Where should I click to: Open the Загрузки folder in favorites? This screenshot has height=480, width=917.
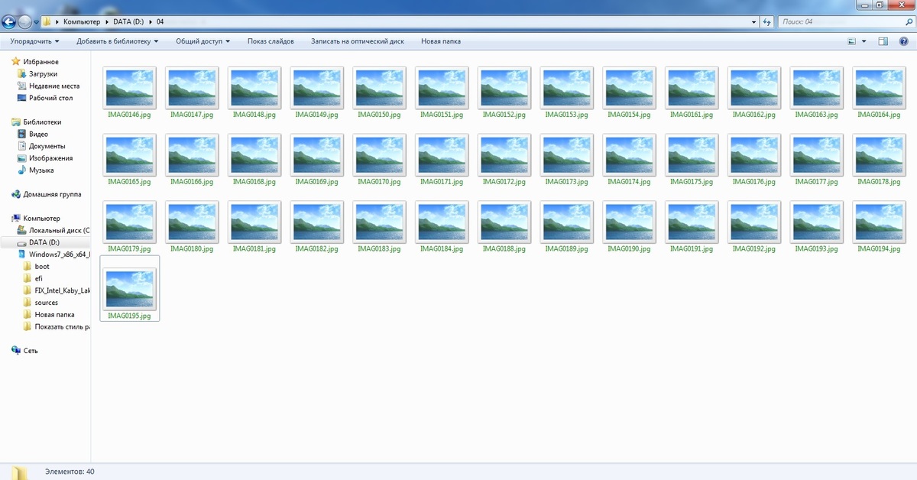pyautogui.click(x=43, y=74)
